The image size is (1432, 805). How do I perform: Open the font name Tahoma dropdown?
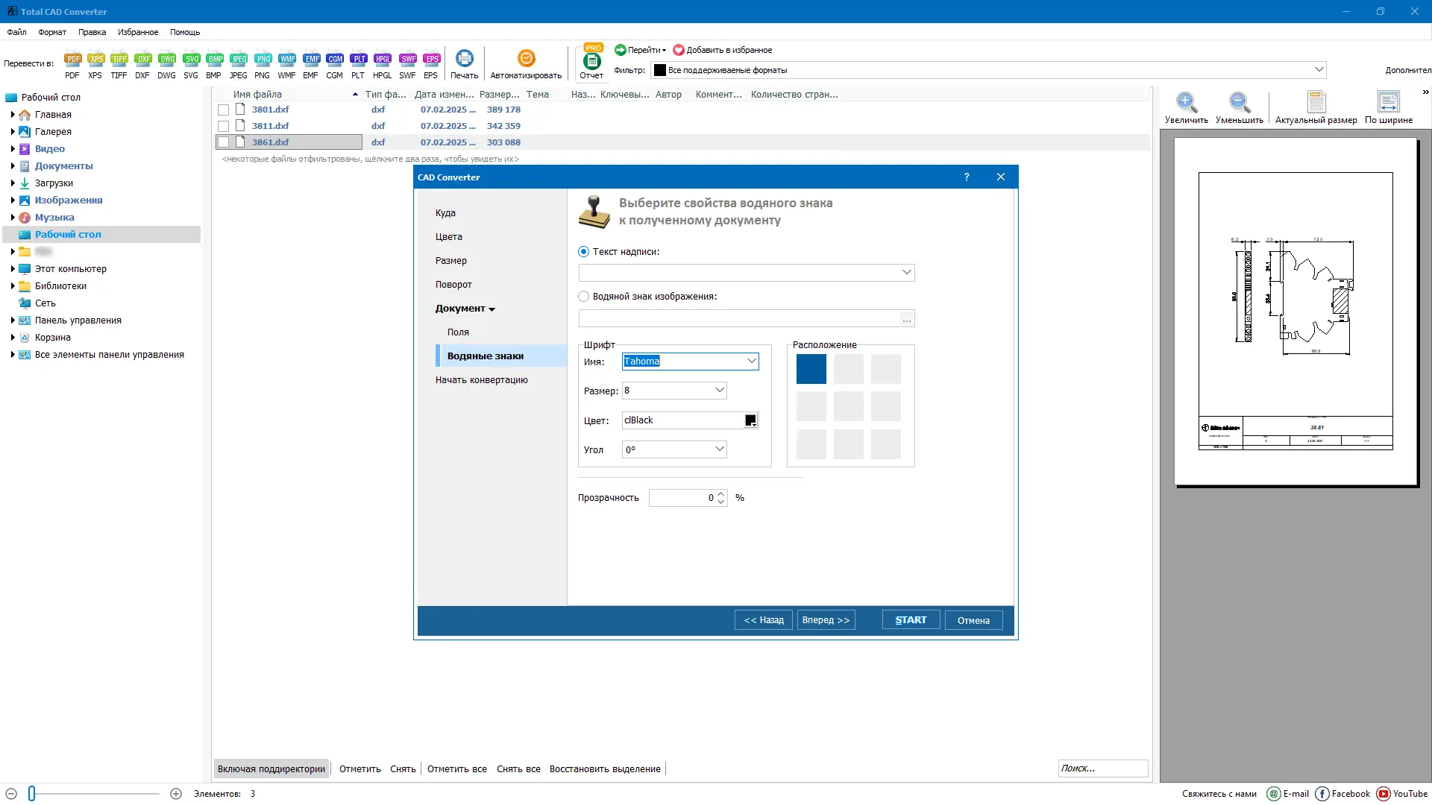[751, 362]
